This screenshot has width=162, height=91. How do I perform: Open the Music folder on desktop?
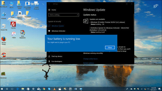click(13, 15)
